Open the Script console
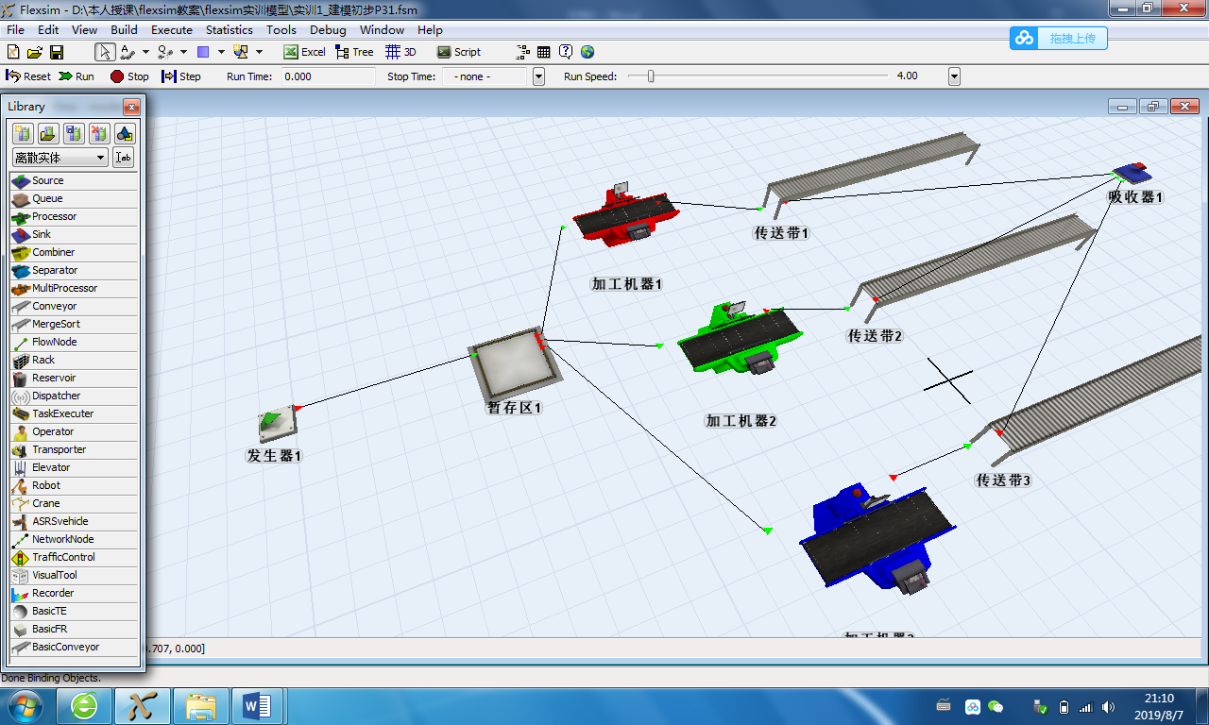 coord(458,52)
